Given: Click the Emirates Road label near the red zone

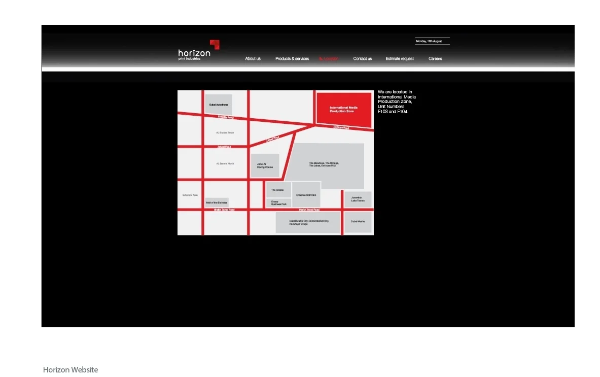Looking at the screenshot, I should 341,127.
